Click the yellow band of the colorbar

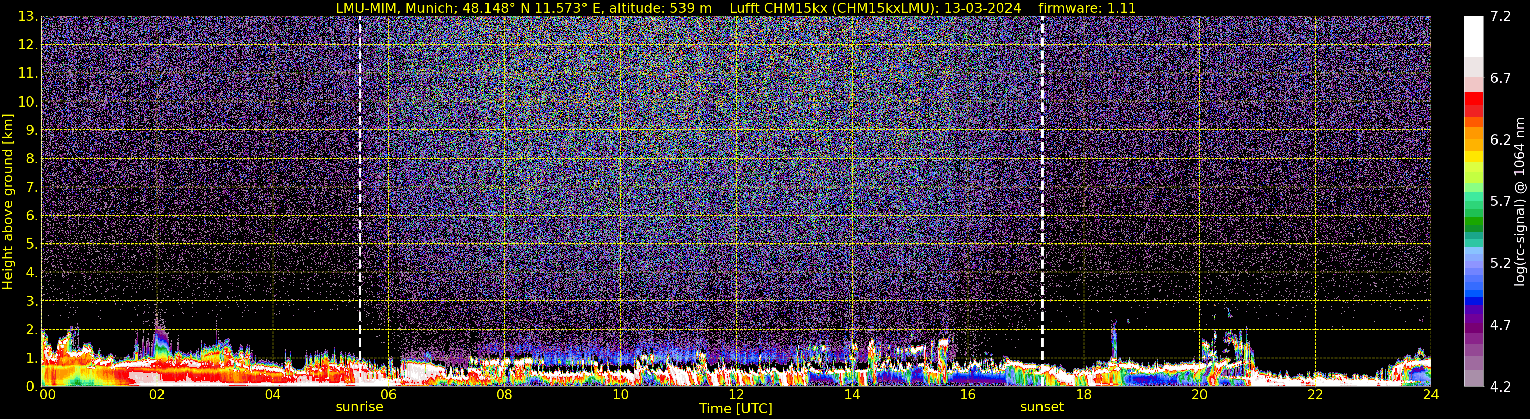click(1474, 157)
